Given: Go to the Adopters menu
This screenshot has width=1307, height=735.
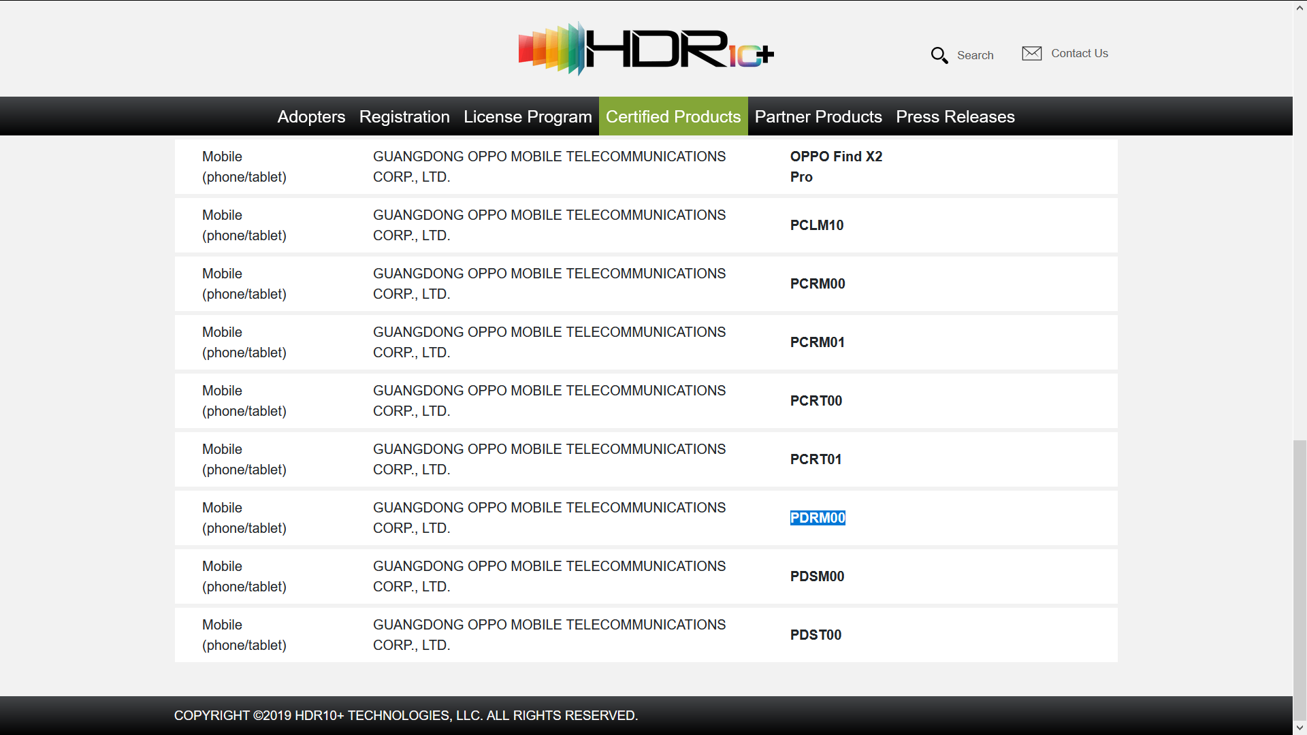Looking at the screenshot, I should pyautogui.click(x=311, y=116).
